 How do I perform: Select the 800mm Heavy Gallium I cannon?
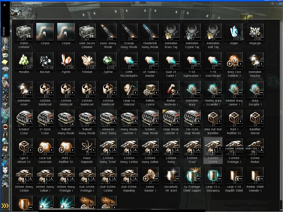pos(45,180)
